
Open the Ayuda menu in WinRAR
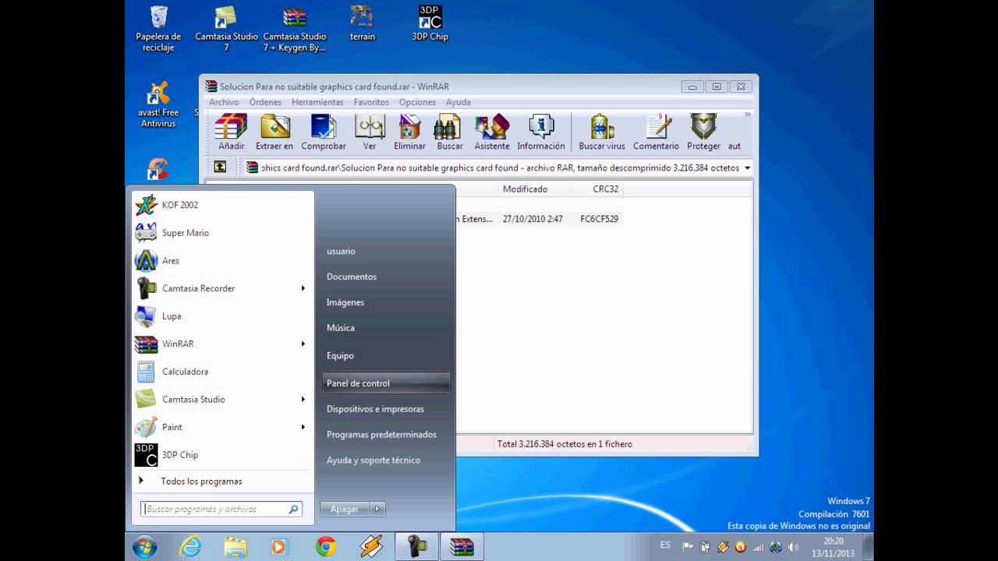coord(458,102)
